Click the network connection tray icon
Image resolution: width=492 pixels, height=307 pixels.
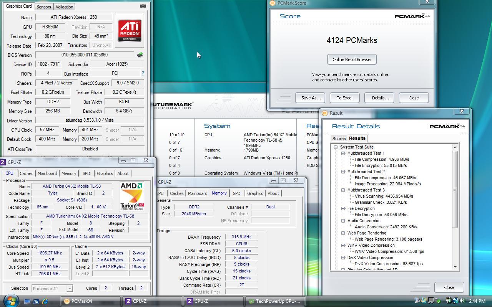(455, 301)
